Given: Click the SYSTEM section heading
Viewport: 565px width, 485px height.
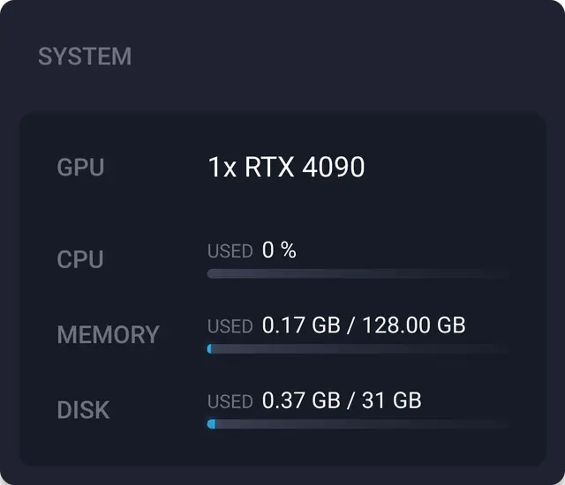Looking at the screenshot, I should (85, 57).
